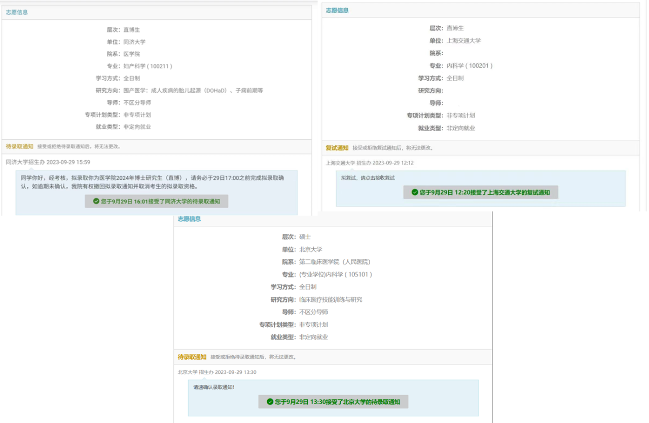Click the '北京大学 招生办 2023-09-29 13:30' sender line
Viewport: 649px width, 423px height.
click(217, 372)
